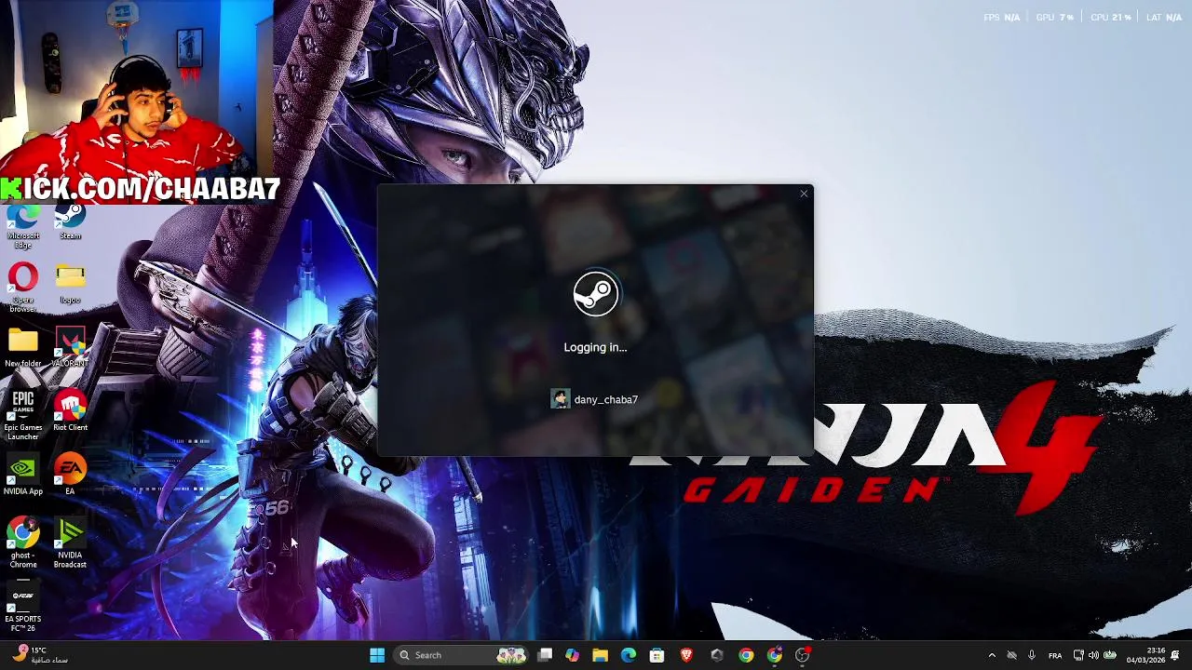Viewport: 1192px width, 670px height.
Task: Open the battery status tray icon
Action: [1109, 655]
